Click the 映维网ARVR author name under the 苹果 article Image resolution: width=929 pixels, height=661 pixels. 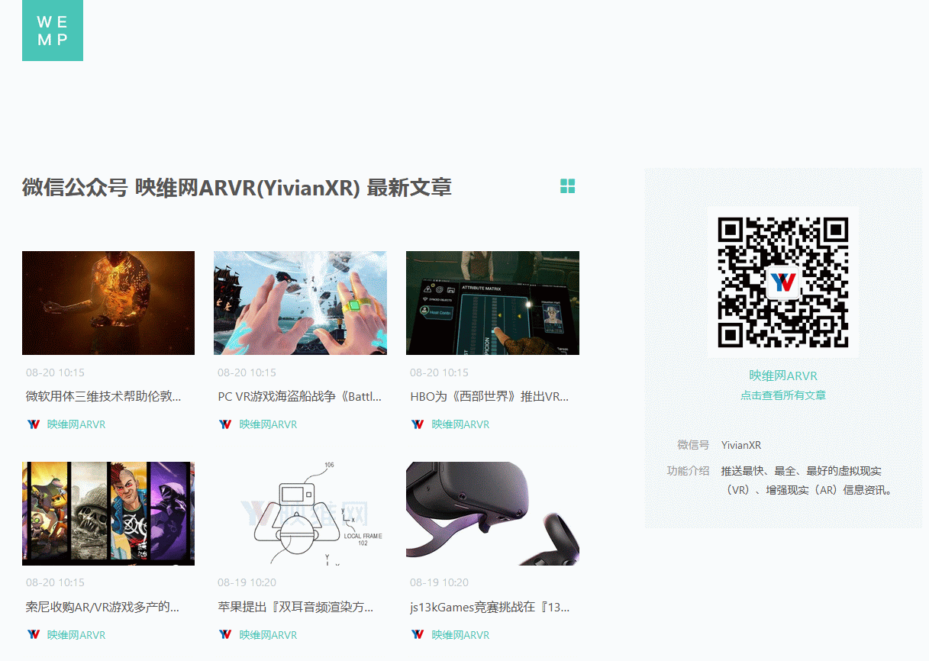(268, 634)
